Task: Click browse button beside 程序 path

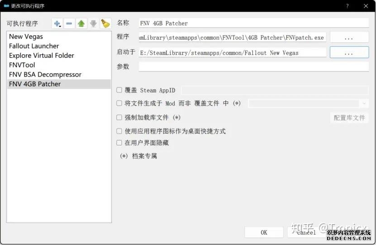Action: [349, 38]
